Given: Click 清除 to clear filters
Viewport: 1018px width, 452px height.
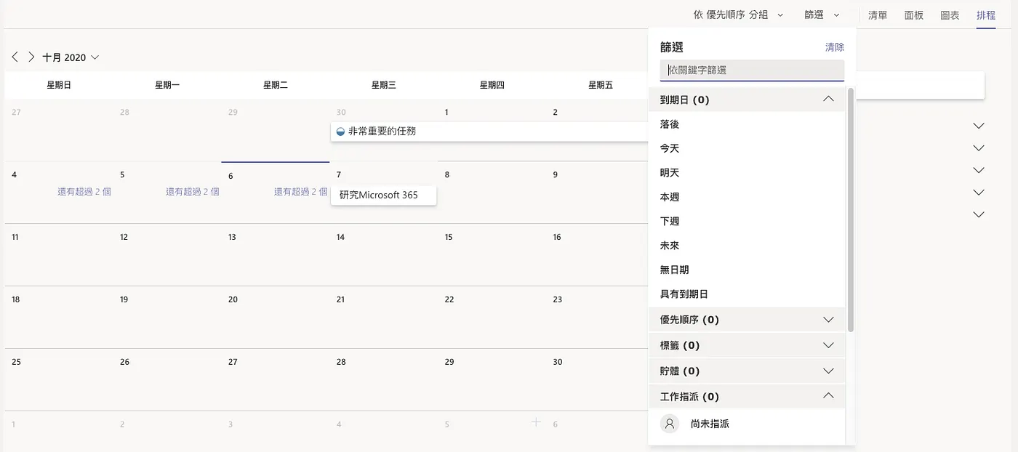Looking at the screenshot, I should [835, 47].
